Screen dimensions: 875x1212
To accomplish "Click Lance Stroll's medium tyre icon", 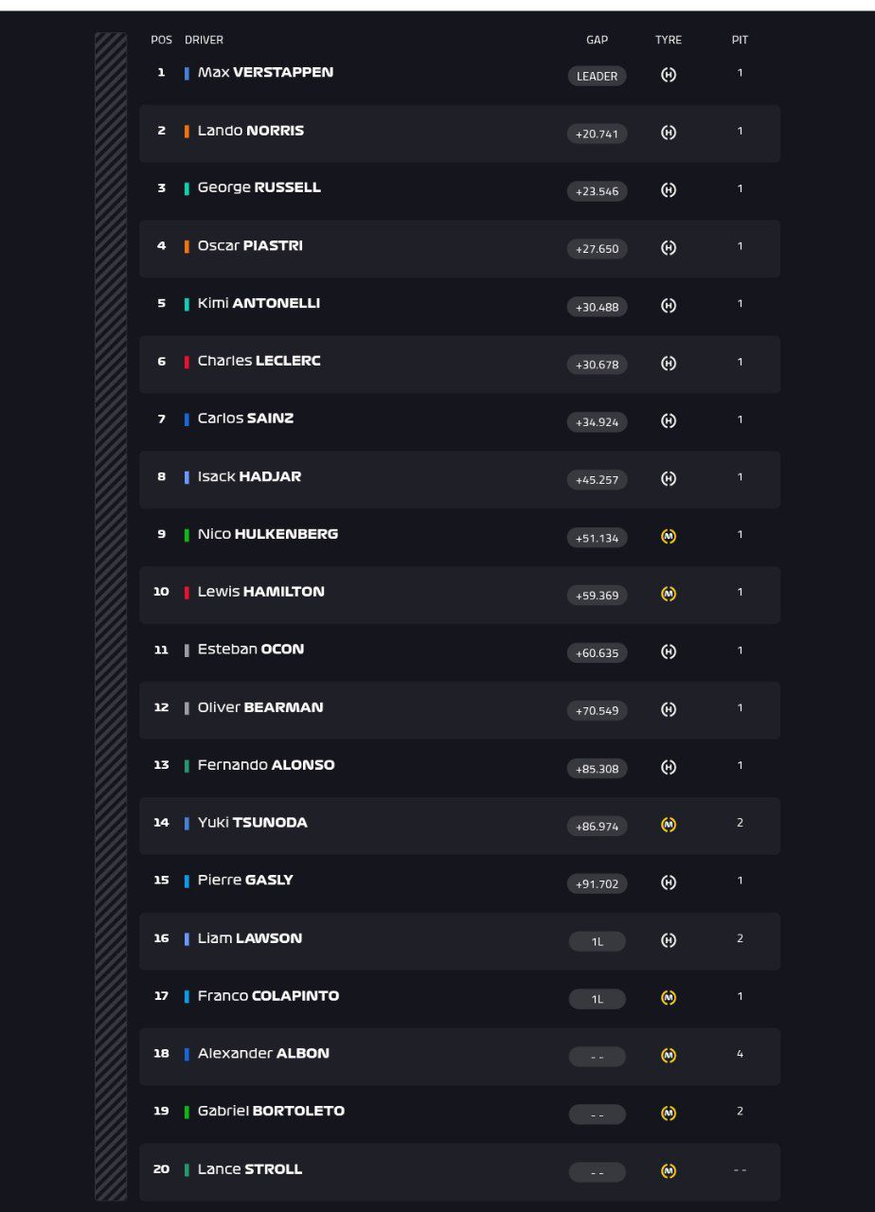I will coord(669,1171).
